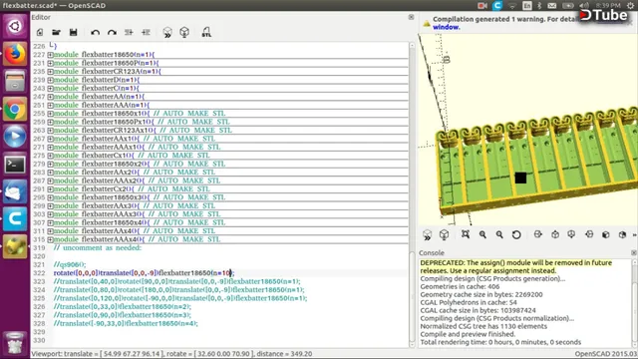
Task: Click the editor vertical scrollbar
Action: pyautogui.click(x=412, y=194)
